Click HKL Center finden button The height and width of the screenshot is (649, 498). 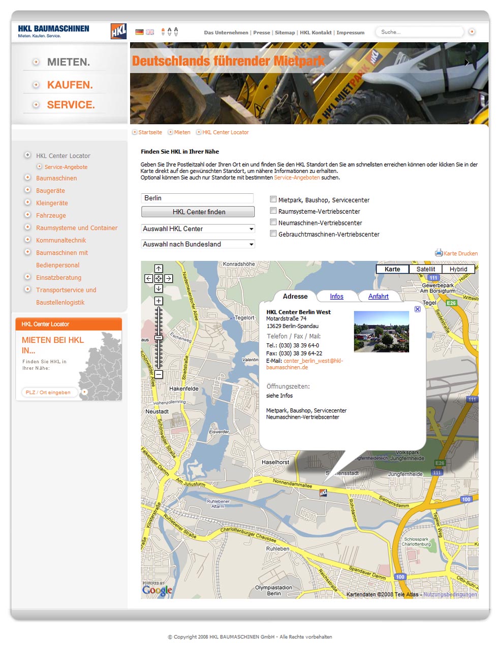(x=198, y=212)
